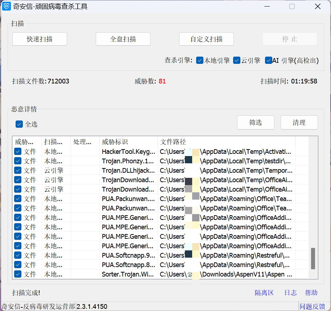This screenshot has height=311, width=331.
Task: Toggle checkbox for PUA.Softcnapp.9... row
Action: [x=18, y=255]
